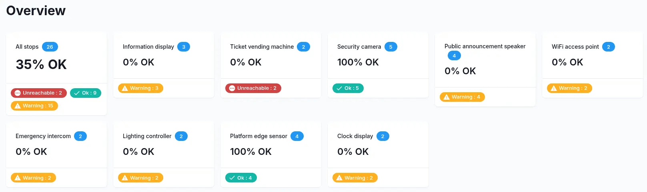Open Clock display Warning : 2 badge
The height and width of the screenshot is (192, 647).
tap(355, 178)
